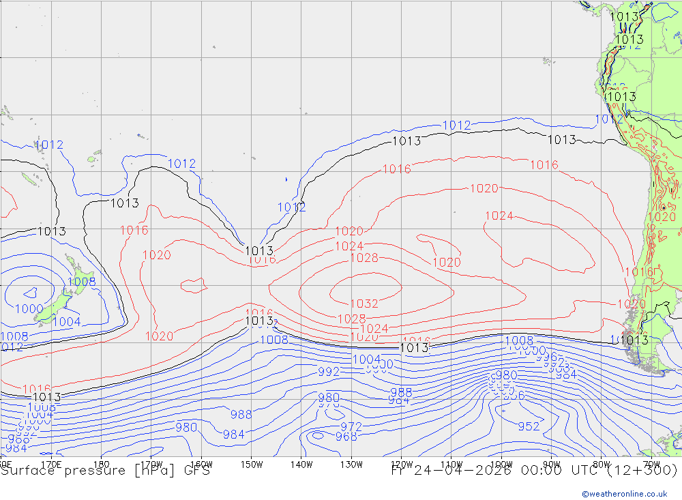Click the red 1024 label off Chile
Image resolution: width=682 pixels, height=500 pixels.
499,216
